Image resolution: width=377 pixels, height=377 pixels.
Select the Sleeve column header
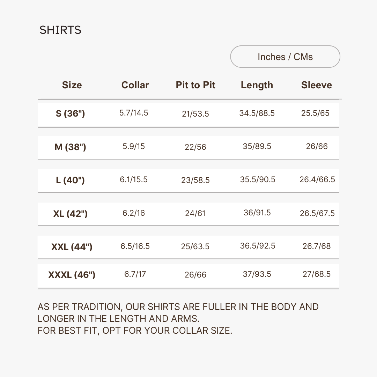tap(316, 85)
